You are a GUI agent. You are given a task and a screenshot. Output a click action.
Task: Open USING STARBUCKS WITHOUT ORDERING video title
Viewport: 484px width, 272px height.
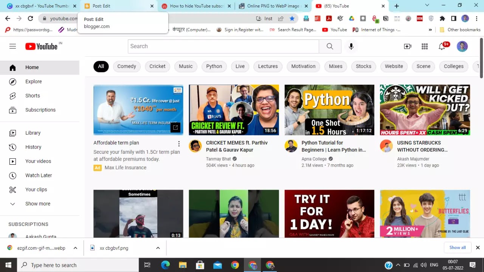422,146
